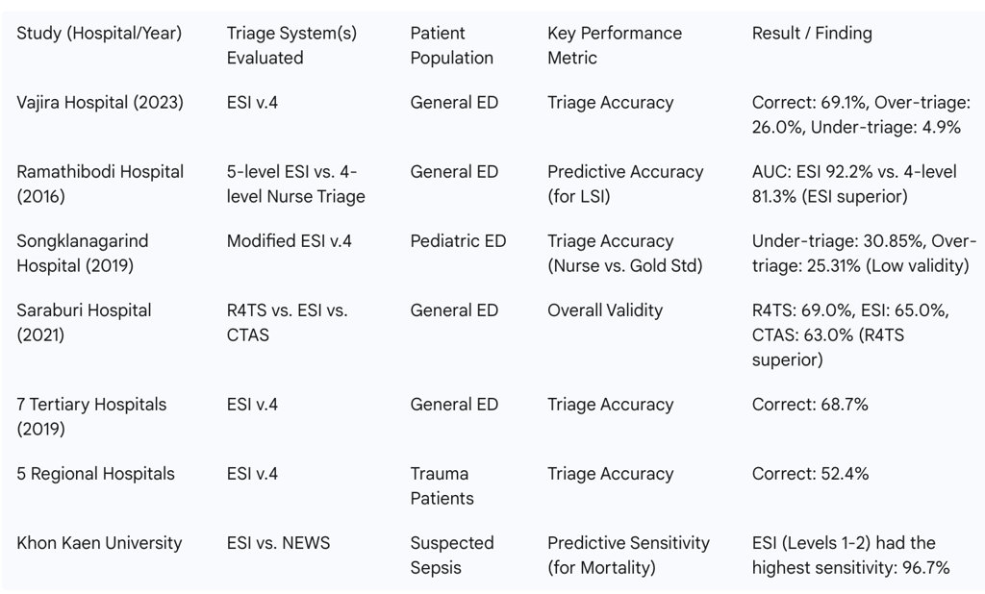985x594 pixels.
Task: Select the "Ramathibodi Hospital (2016)" study cell
Action: [x=100, y=184]
